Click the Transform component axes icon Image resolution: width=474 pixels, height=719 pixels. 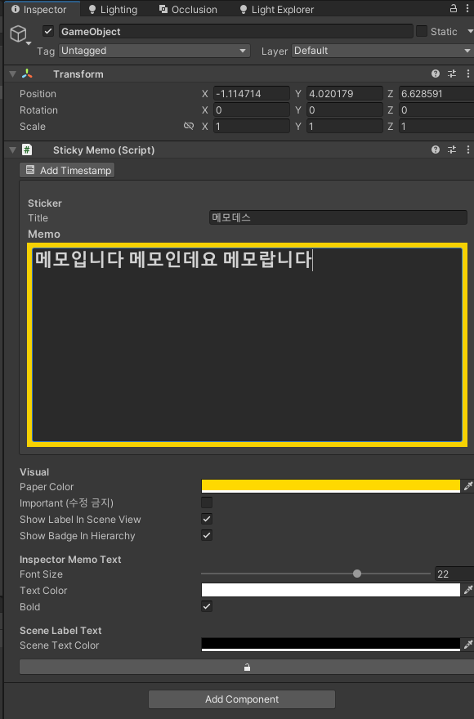pos(27,74)
